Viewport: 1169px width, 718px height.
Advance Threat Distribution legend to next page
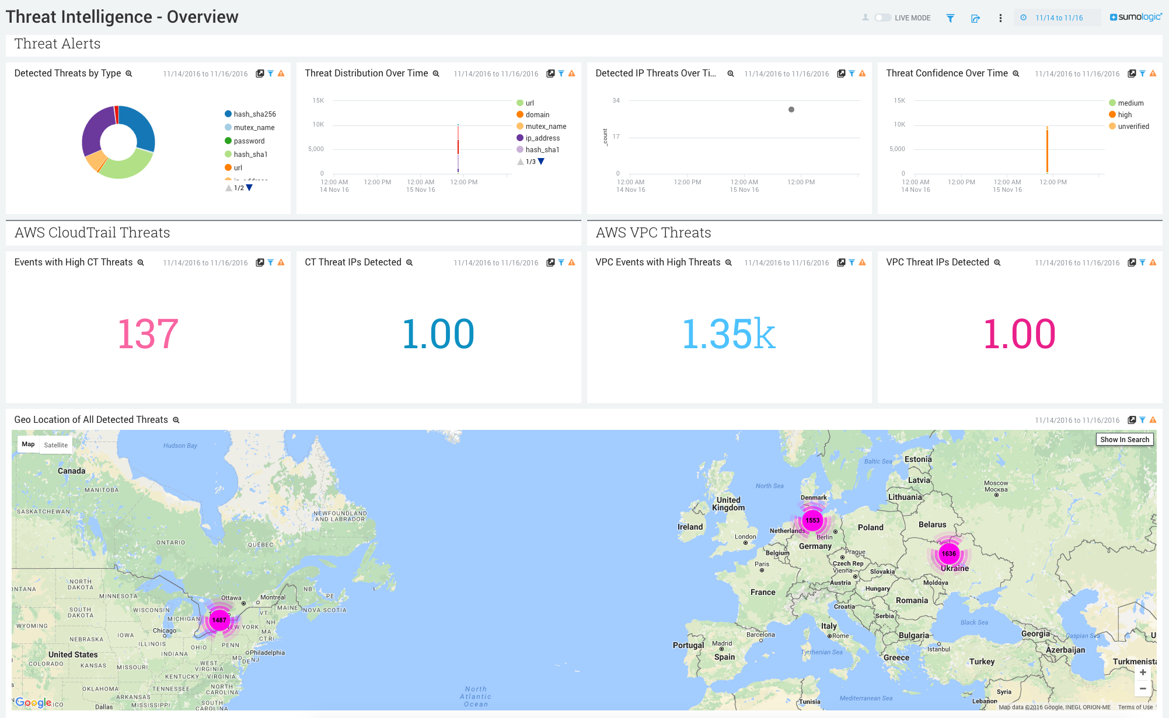click(542, 162)
